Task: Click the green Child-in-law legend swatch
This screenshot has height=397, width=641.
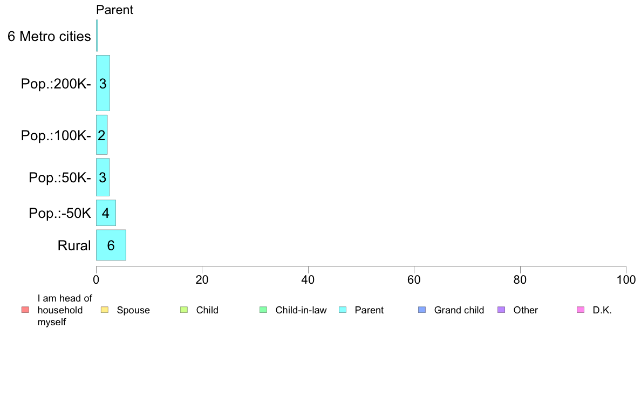Action: click(x=263, y=310)
